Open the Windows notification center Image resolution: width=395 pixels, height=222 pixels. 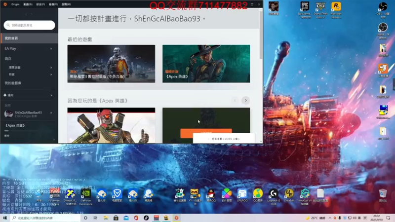(x=388, y=218)
